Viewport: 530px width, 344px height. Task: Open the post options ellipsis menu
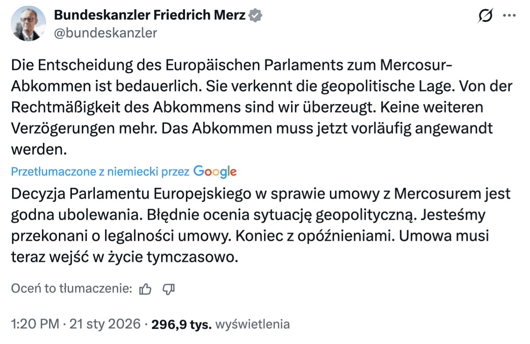pyautogui.click(x=509, y=15)
